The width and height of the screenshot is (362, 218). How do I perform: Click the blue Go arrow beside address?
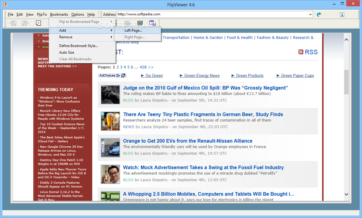(319, 14)
